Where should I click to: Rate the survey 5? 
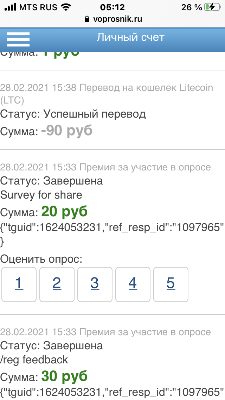[x=171, y=284]
